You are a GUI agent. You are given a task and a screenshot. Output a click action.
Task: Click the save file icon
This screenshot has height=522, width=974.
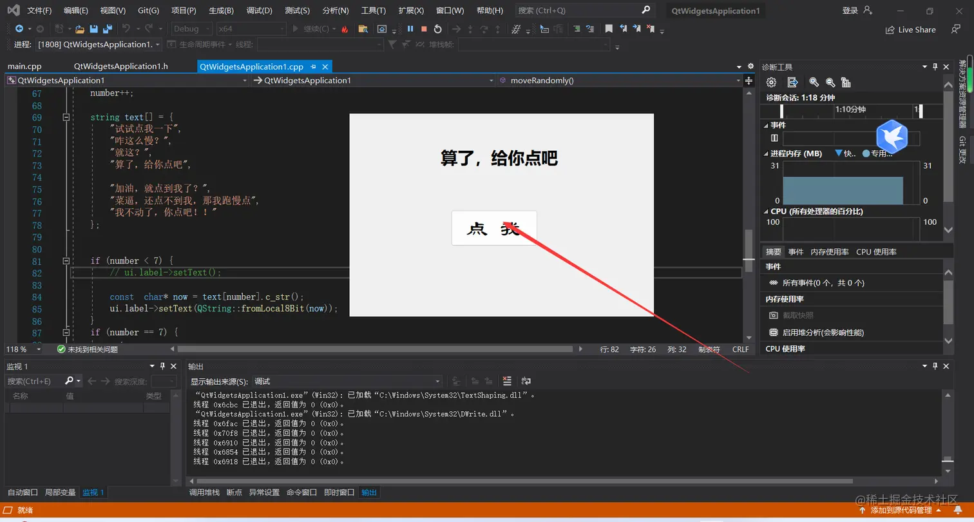click(x=94, y=29)
